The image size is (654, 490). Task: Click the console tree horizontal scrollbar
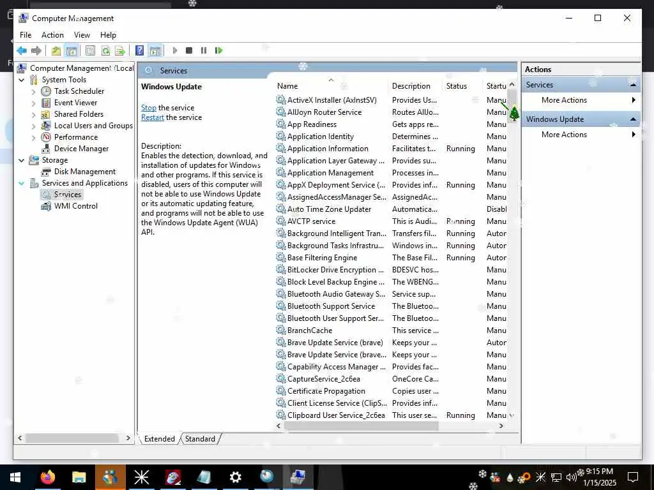[72, 438]
